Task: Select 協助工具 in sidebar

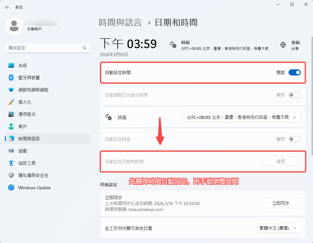Action: pyautogui.click(x=27, y=163)
